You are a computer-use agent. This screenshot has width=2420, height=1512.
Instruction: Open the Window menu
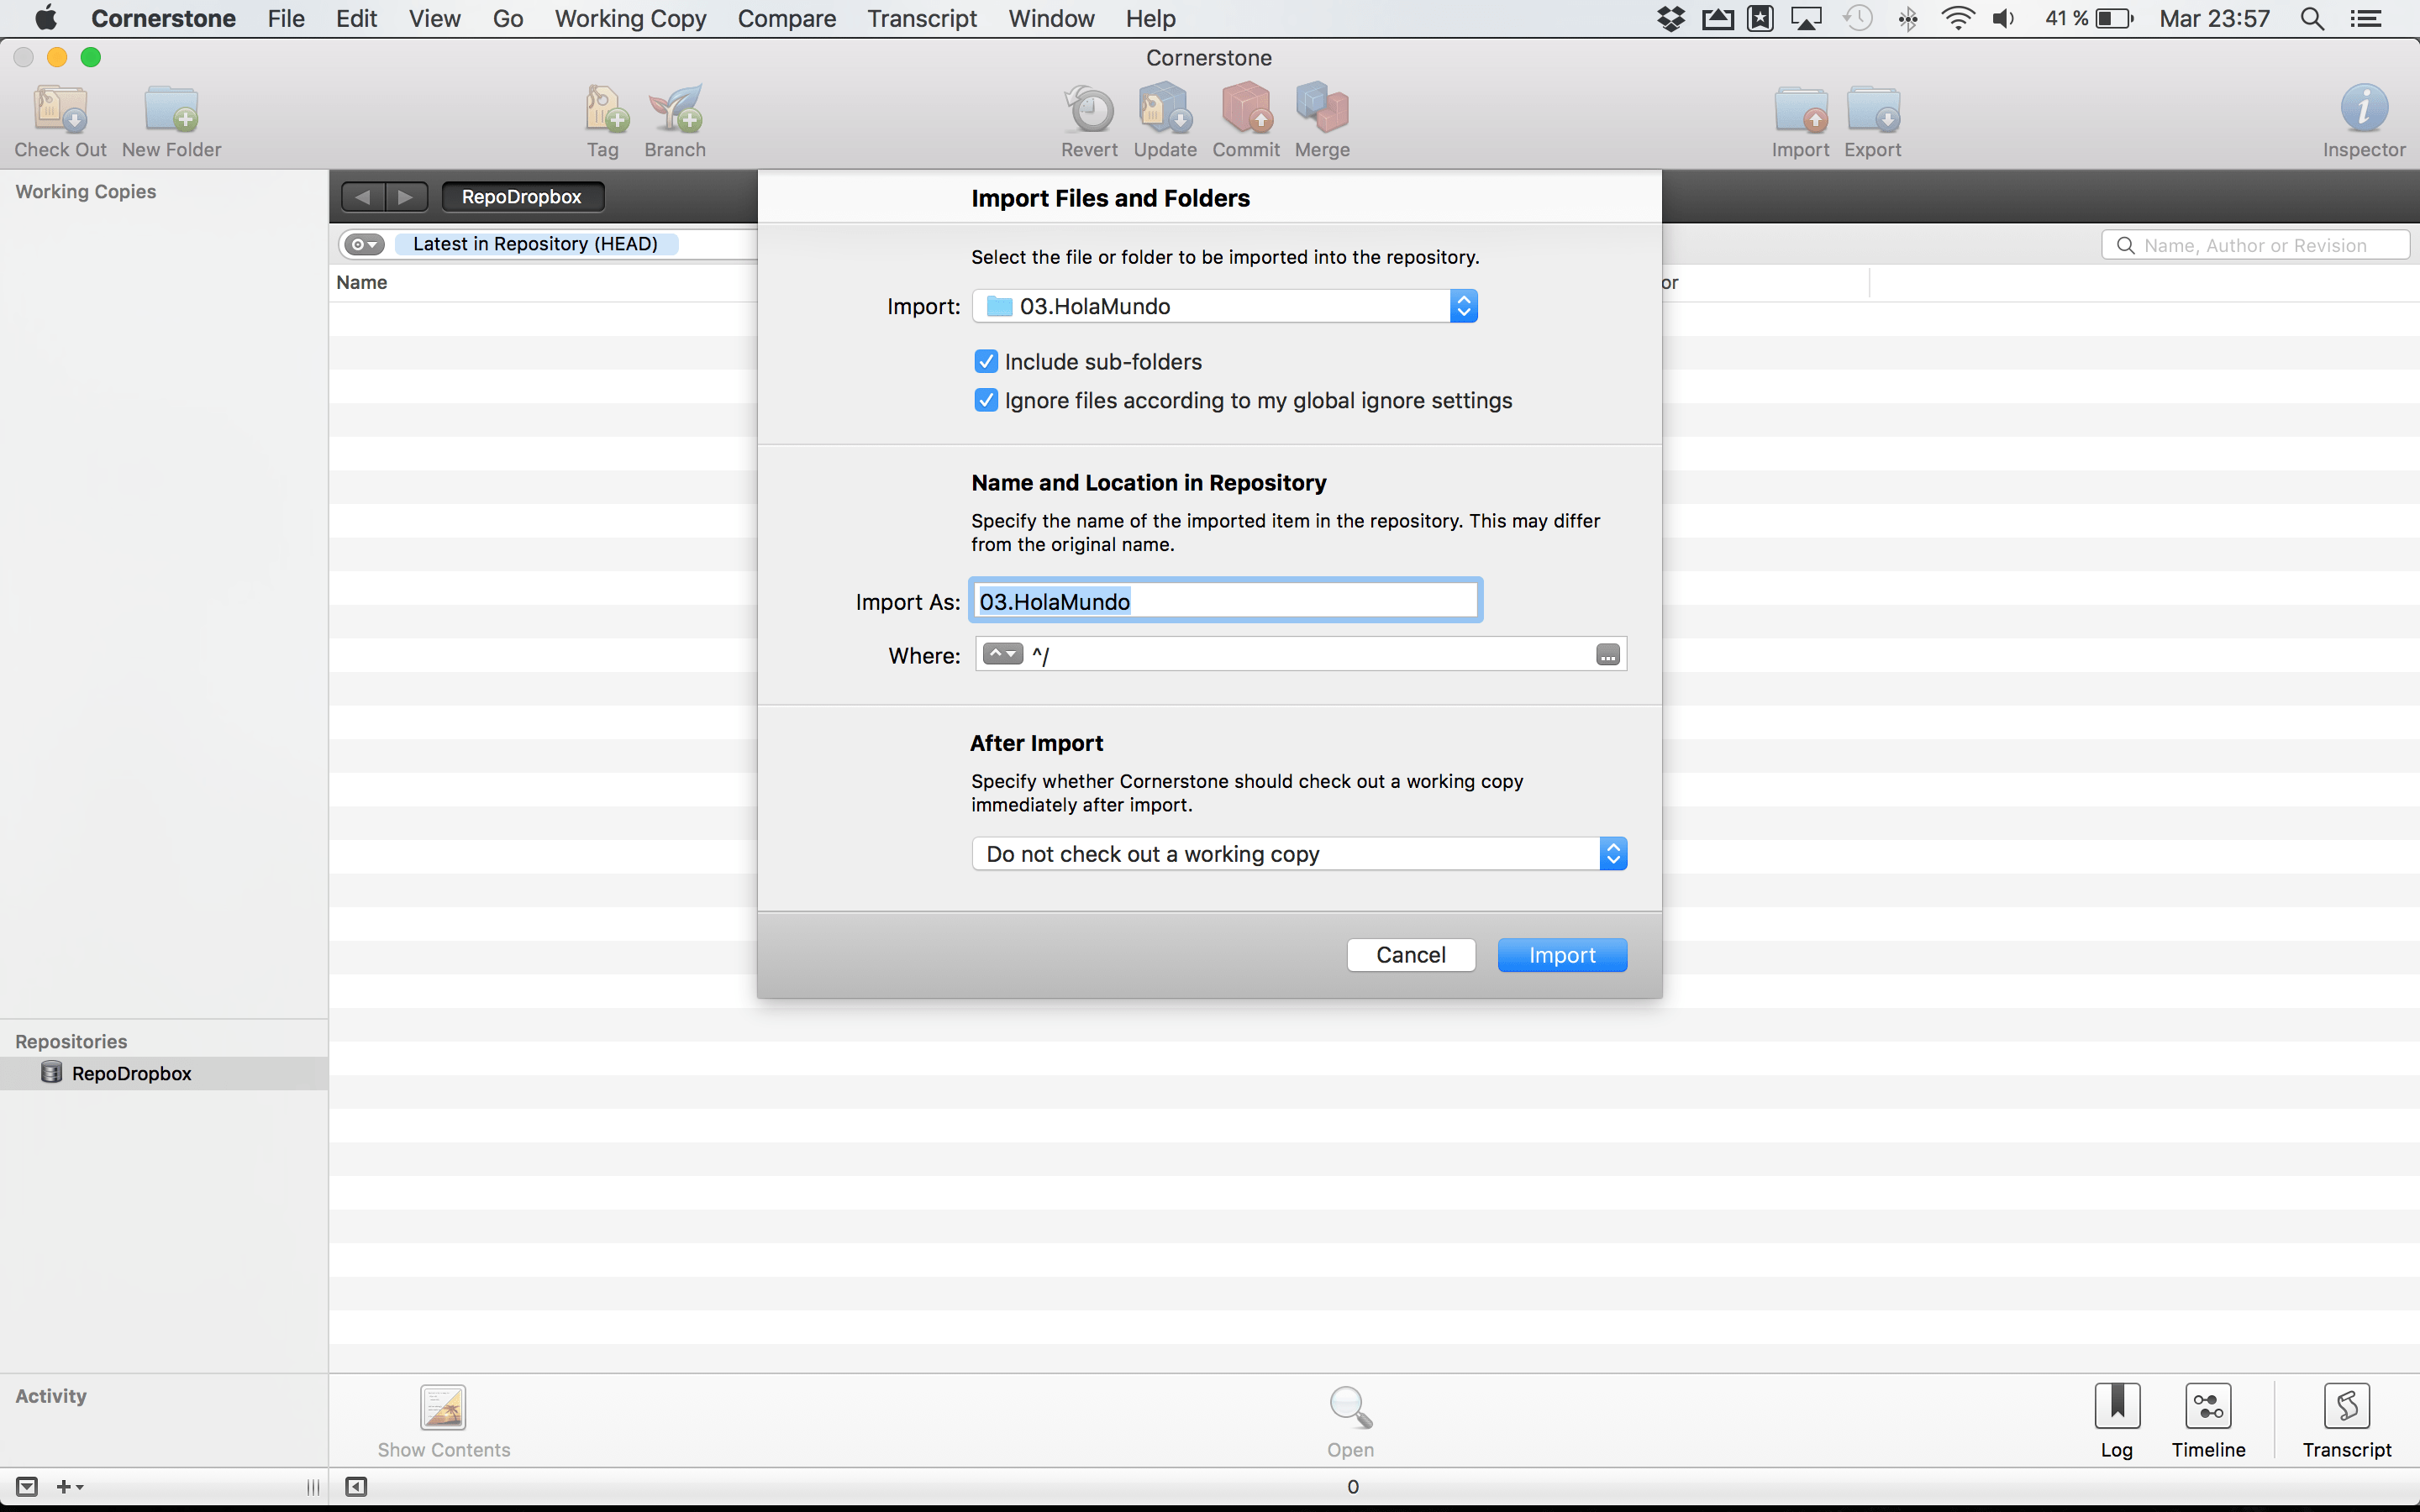point(1051,19)
